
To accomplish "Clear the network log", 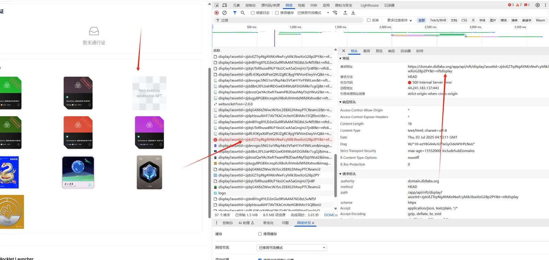I will pos(224,13).
